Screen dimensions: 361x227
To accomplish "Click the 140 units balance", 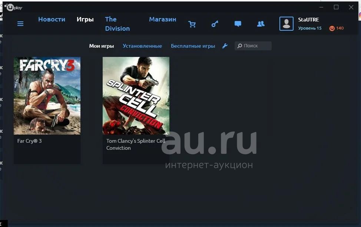I will [340, 28].
